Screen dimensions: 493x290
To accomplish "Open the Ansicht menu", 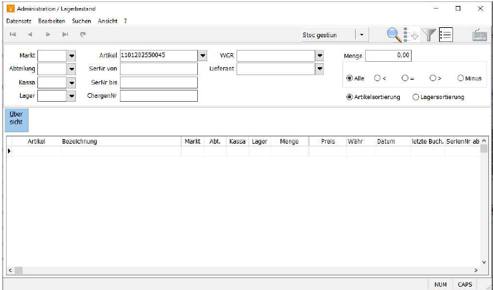I will [x=107, y=21].
